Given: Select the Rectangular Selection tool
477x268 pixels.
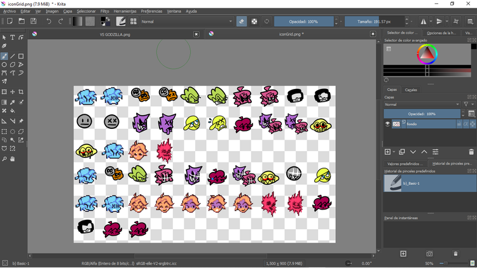Looking at the screenshot, I should 4,131.
